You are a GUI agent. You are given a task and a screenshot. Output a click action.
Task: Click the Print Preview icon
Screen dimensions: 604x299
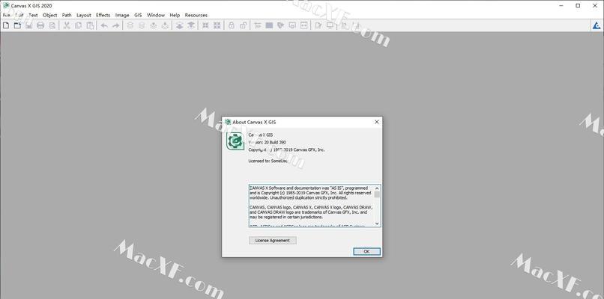[x=52, y=25]
